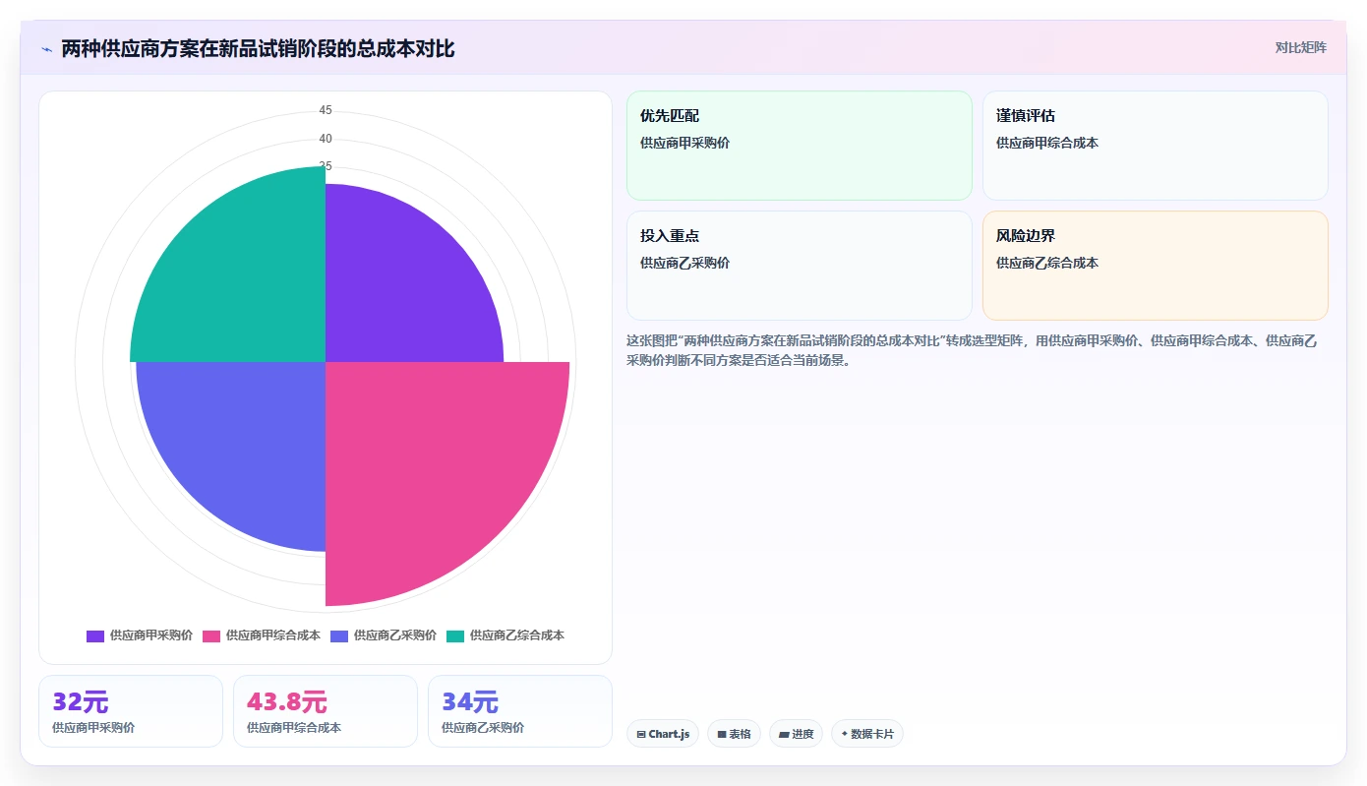The image size is (1367, 786).
Task: Click the 表格 tag chip
Action: pyautogui.click(x=734, y=734)
